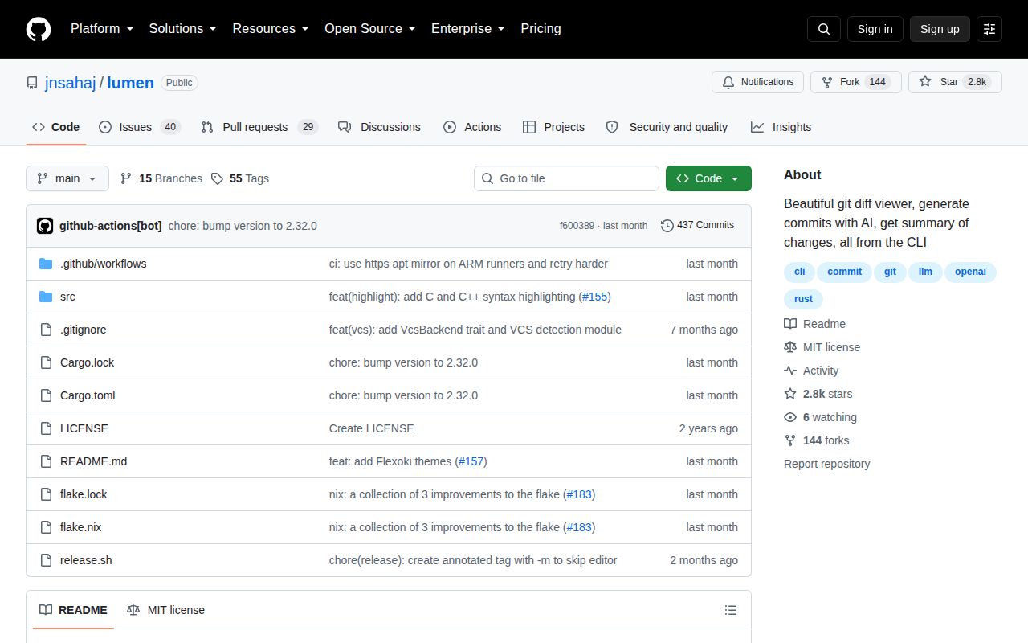Screen dimensions: 1028x643
Task: Open the .gitignore file
Action: [x=83, y=330]
